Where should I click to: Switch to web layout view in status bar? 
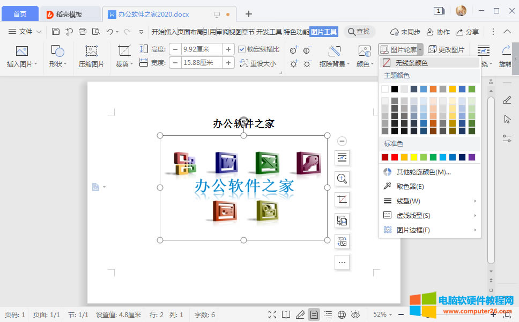(x=342, y=314)
